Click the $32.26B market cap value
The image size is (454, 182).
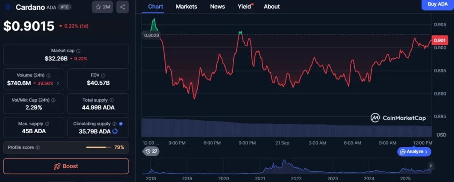(x=56, y=59)
